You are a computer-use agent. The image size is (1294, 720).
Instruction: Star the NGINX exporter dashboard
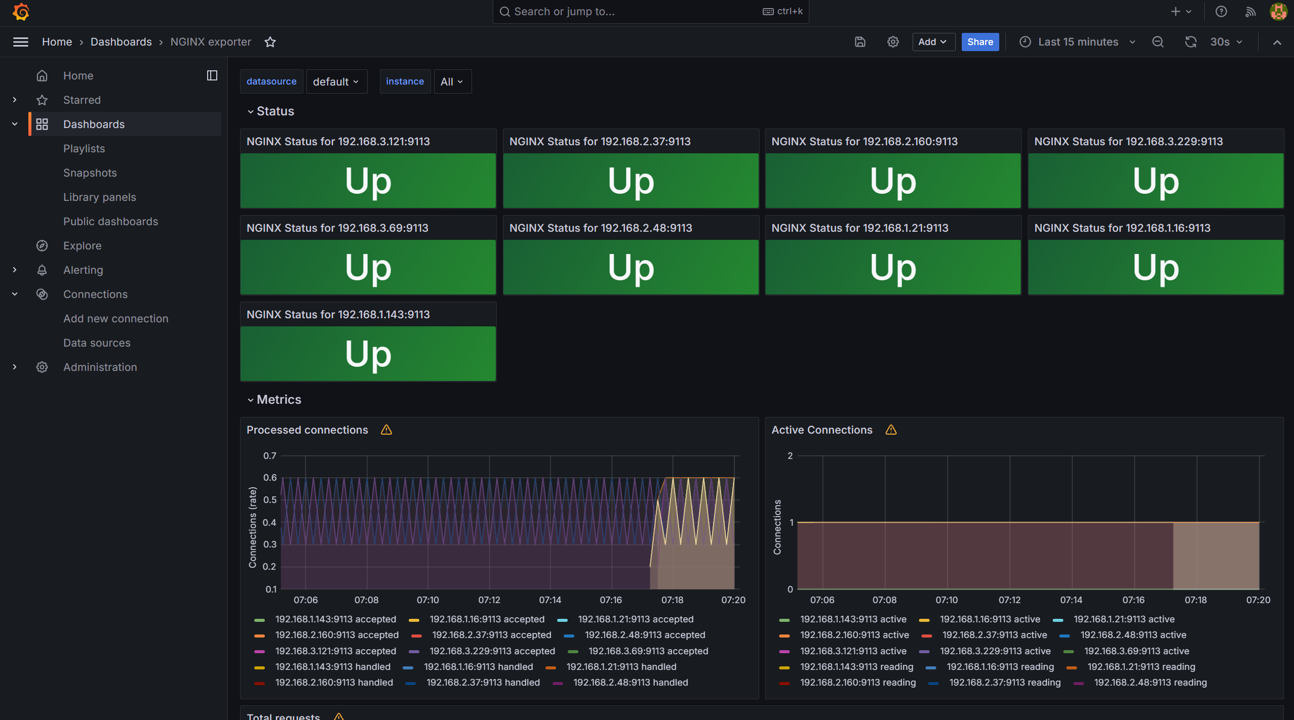click(270, 42)
